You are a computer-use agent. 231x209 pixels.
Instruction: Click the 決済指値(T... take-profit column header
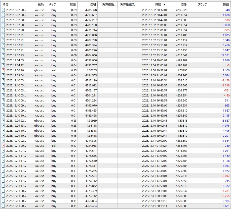(128, 5)
